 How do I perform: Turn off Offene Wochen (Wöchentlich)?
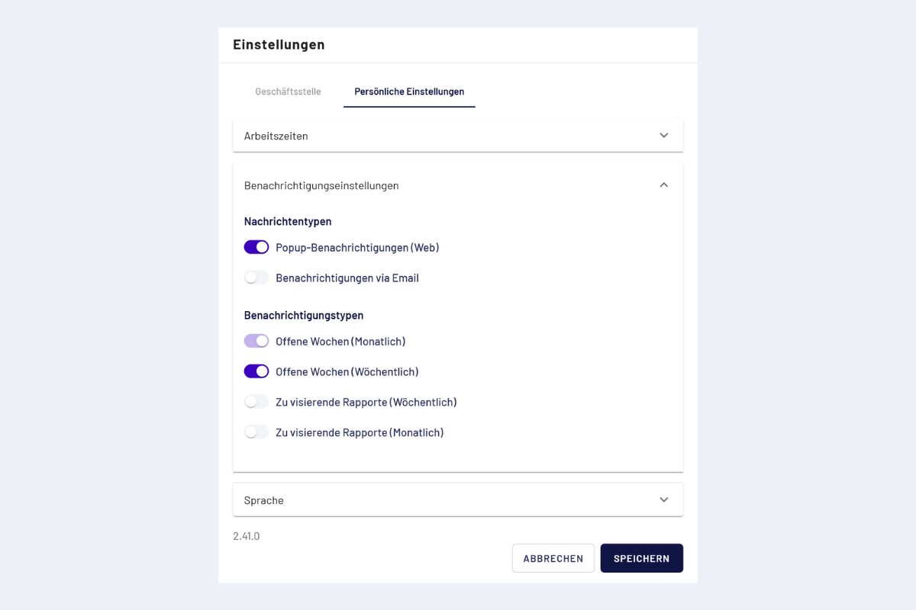pyautogui.click(x=256, y=372)
